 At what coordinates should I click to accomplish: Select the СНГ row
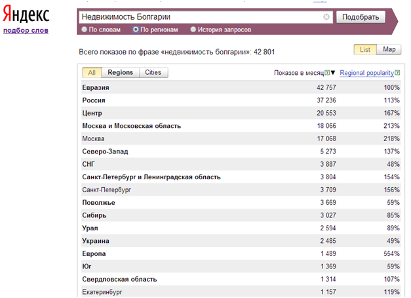[241, 164]
